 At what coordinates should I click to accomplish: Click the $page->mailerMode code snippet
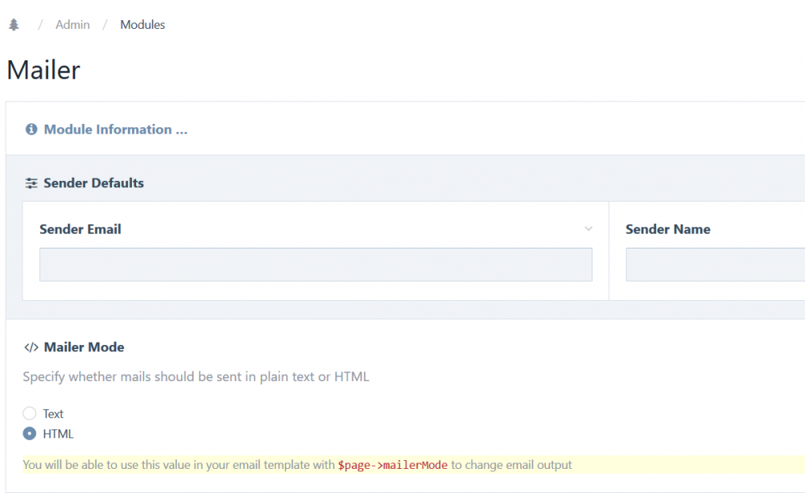click(391, 465)
